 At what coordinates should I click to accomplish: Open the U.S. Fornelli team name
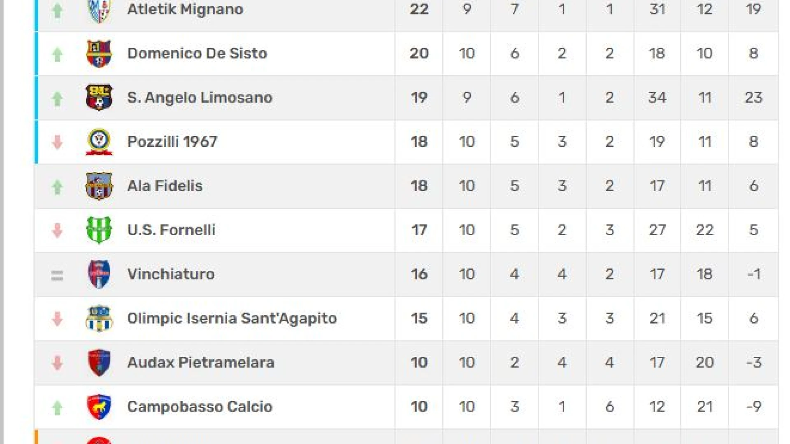pyautogui.click(x=171, y=230)
